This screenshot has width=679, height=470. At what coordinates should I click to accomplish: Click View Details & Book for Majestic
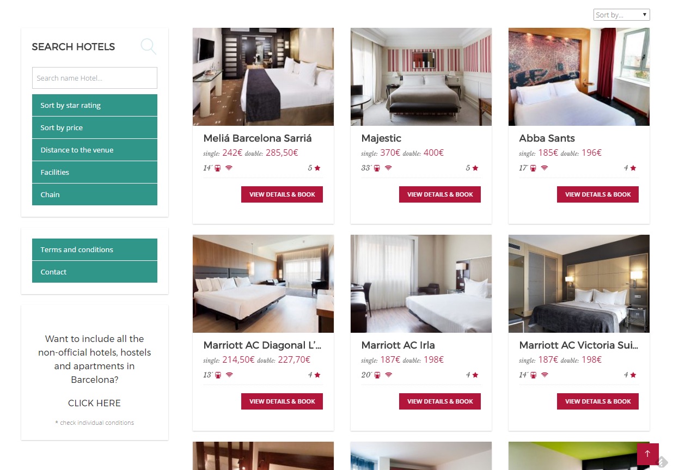point(440,194)
